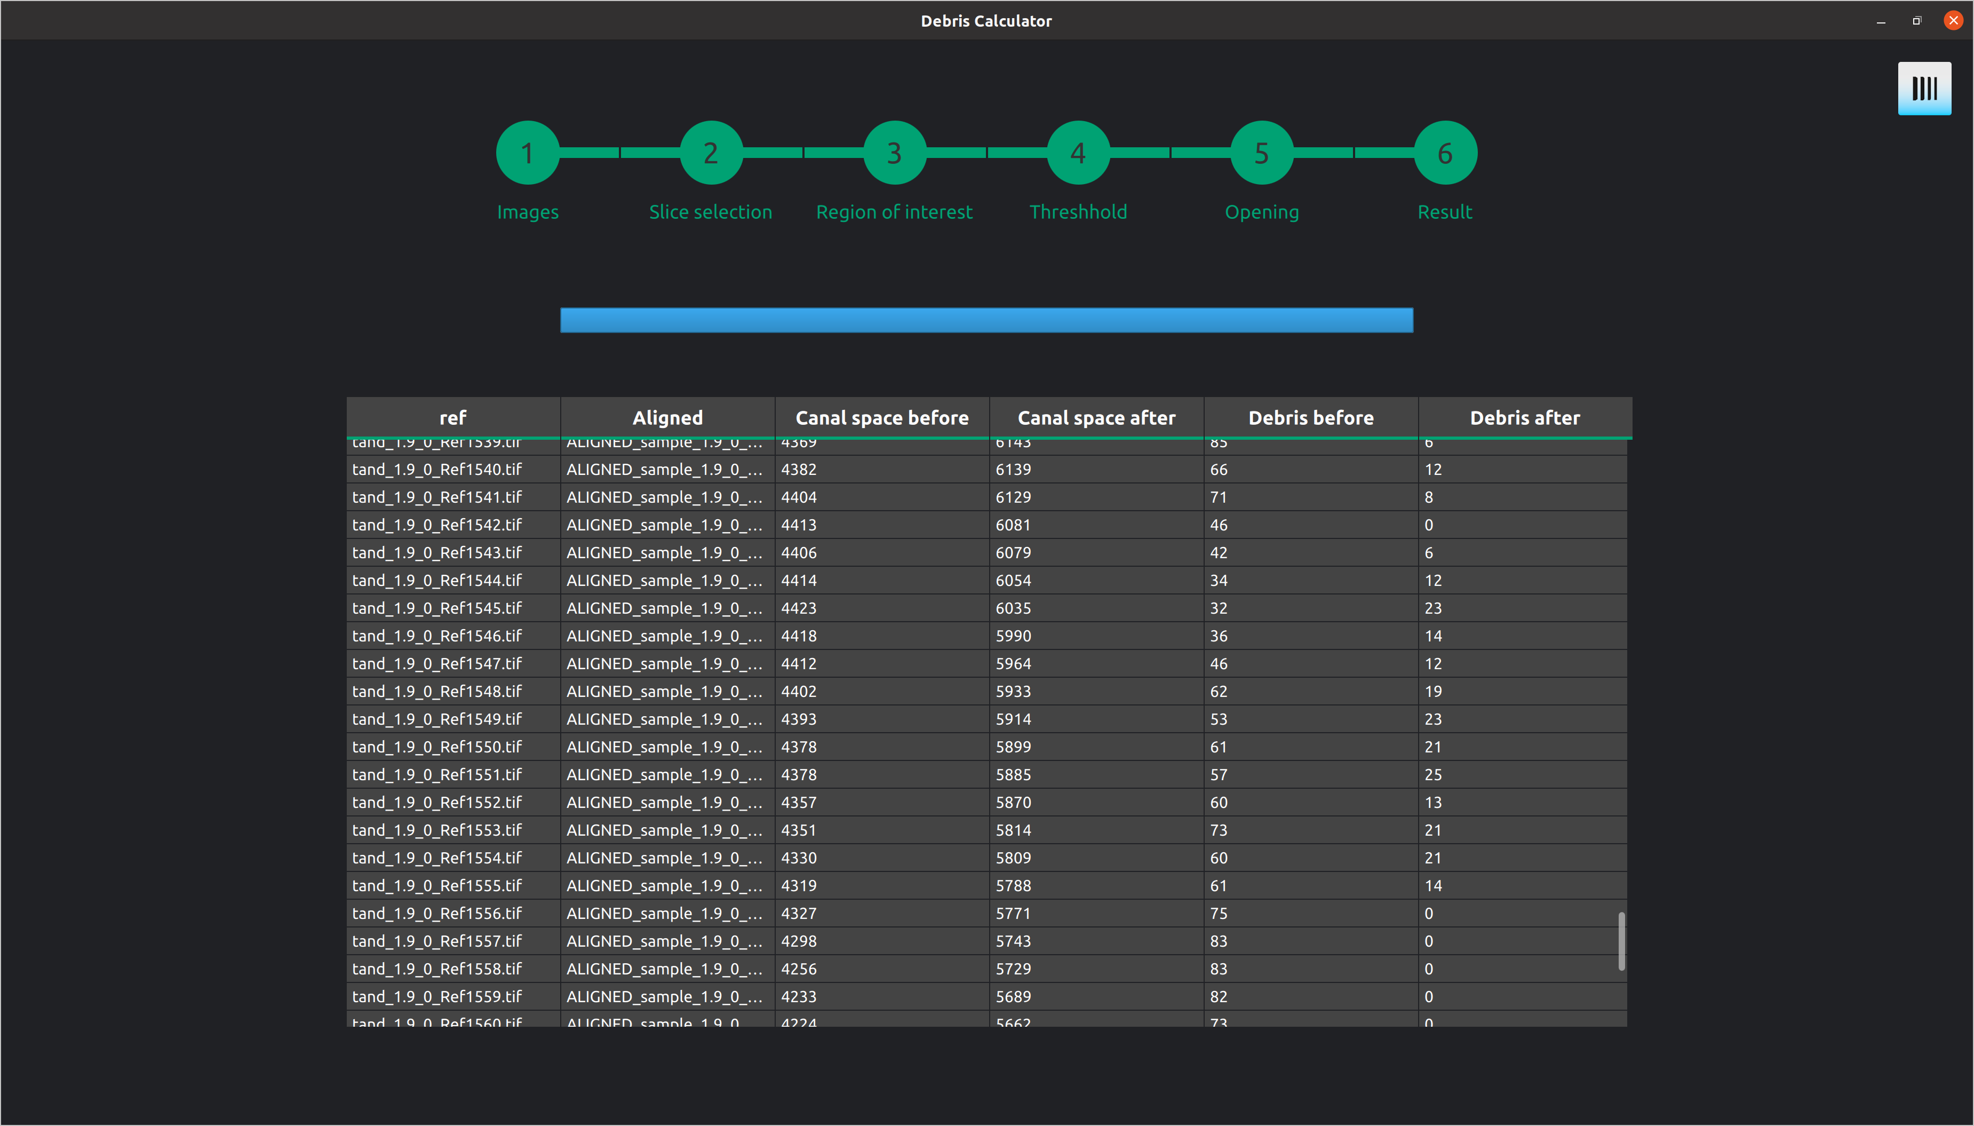1974x1126 pixels.
Task: Open step 3 Region of interest circle
Action: click(x=894, y=153)
